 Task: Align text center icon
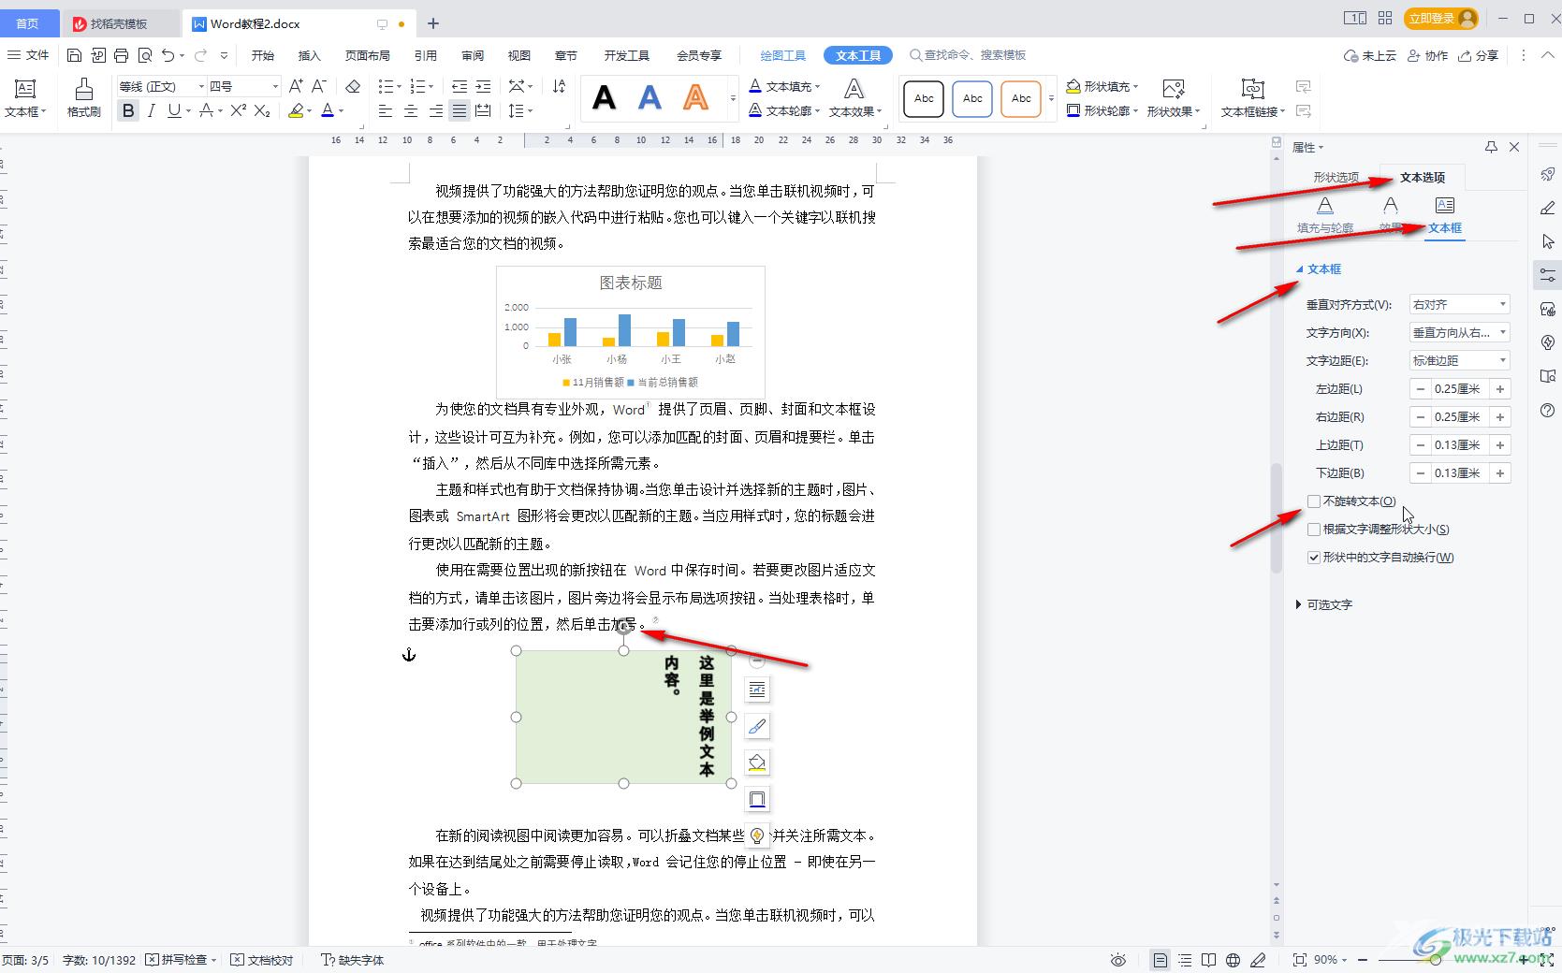(410, 111)
